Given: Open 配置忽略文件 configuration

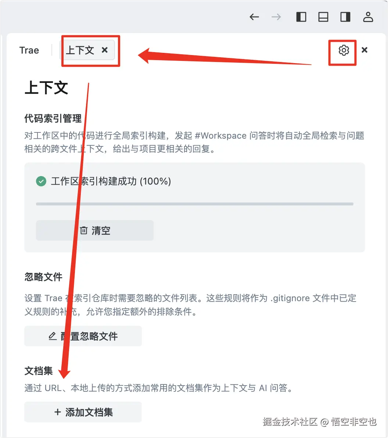Looking at the screenshot, I should (83, 336).
